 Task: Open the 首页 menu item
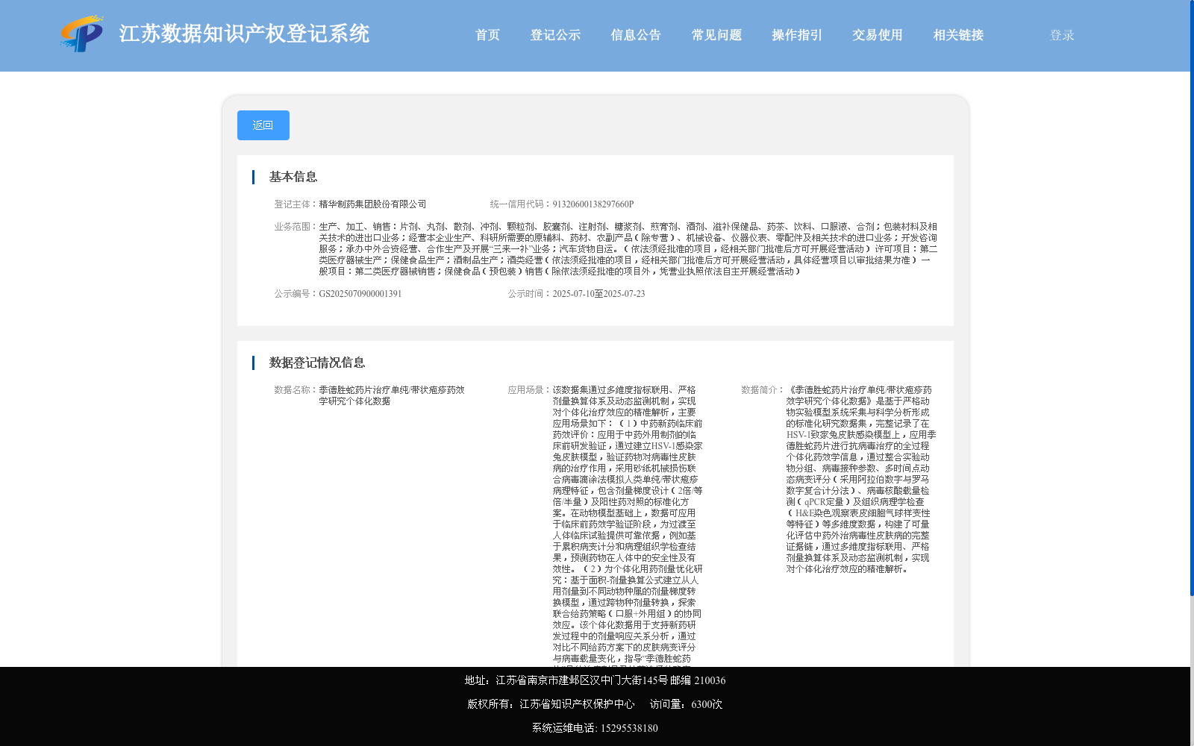[488, 35]
